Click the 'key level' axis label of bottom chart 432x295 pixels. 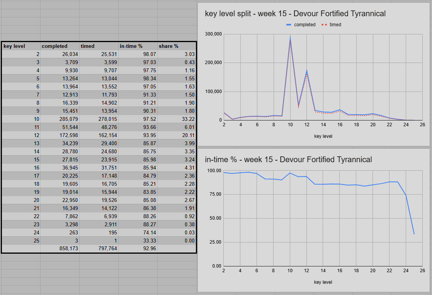(323, 282)
